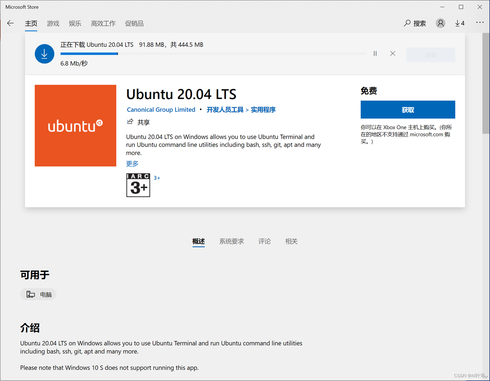
Task: Click the 3+ rating text link
Action: click(157, 178)
